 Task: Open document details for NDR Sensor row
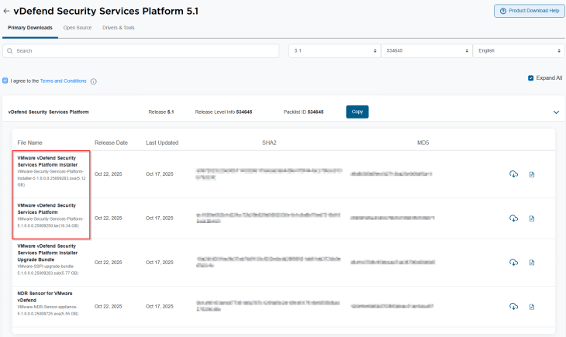532,307
